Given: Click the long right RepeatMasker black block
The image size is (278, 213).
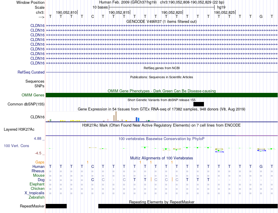Looking at the screenshot, I should point(188,206).
